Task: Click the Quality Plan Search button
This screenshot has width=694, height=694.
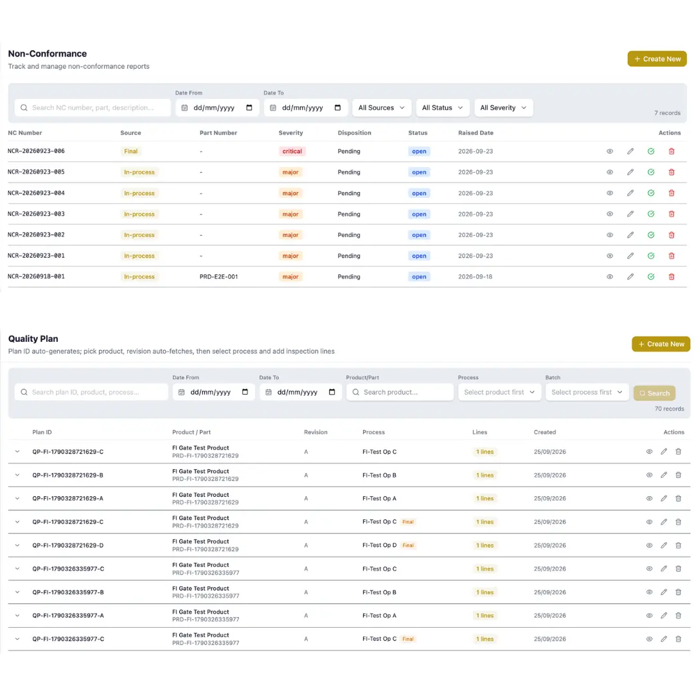Action: pos(654,393)
